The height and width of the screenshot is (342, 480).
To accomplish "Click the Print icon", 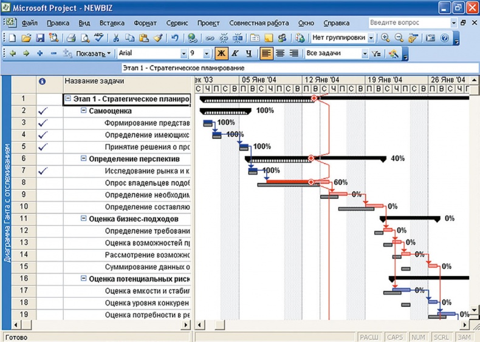I will [71, 38].
